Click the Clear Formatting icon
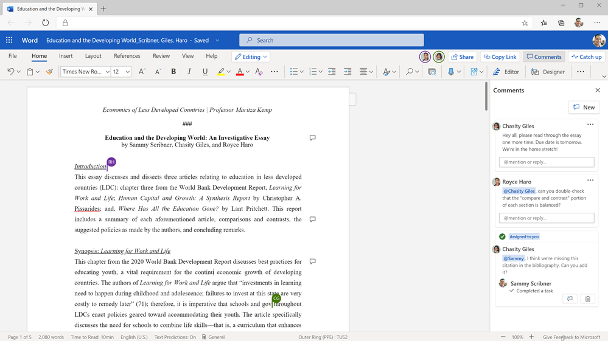The height and width of the screenshot is (341, 608). click(x=259, y=72)
